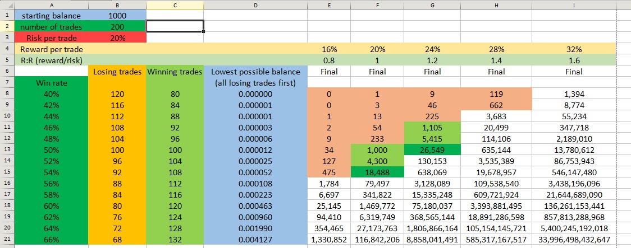The width and height of the screenshot is (631, 248).
Task: Click the 'Win rate' header cell
Action: click(51, 83)
